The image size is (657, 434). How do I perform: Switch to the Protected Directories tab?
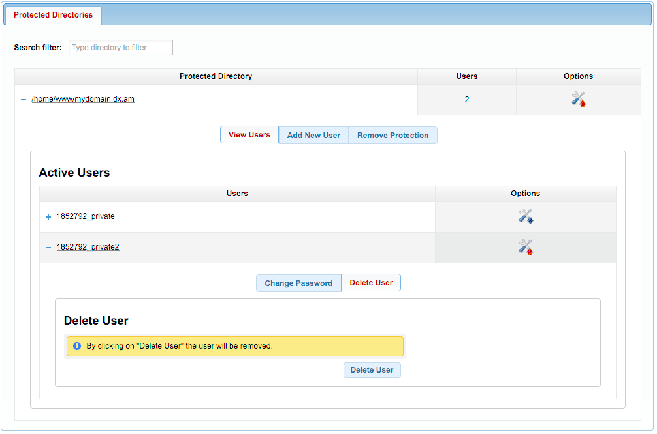(53, 15)
